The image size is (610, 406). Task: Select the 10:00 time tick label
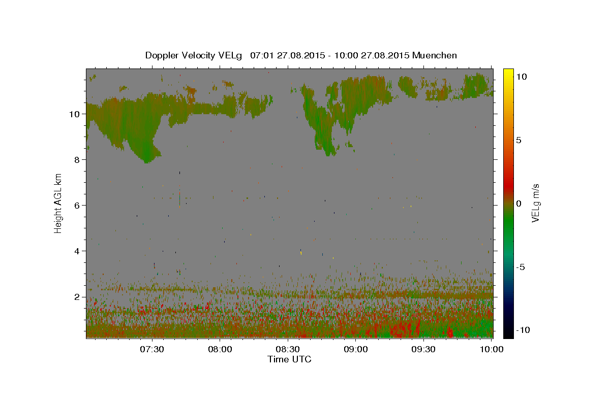point(492,350)
